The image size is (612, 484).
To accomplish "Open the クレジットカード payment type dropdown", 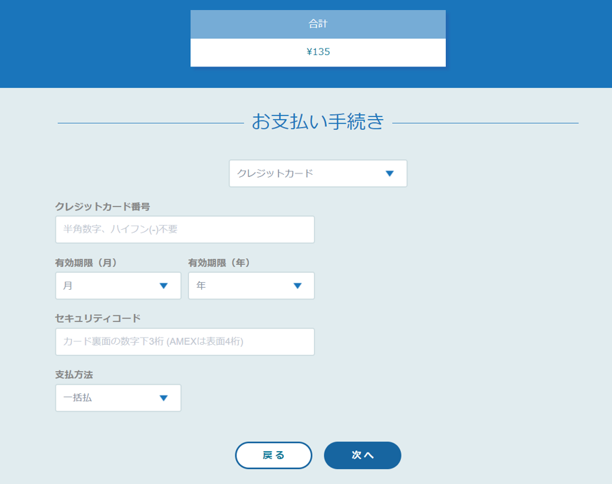I will click(x=317, y=173).
